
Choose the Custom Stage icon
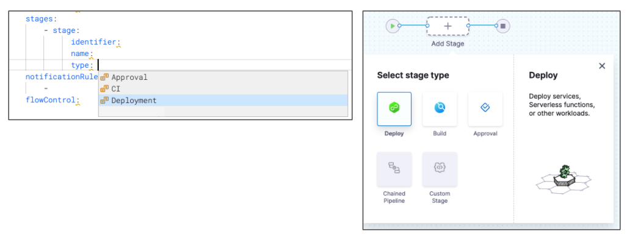coord(440,169)
